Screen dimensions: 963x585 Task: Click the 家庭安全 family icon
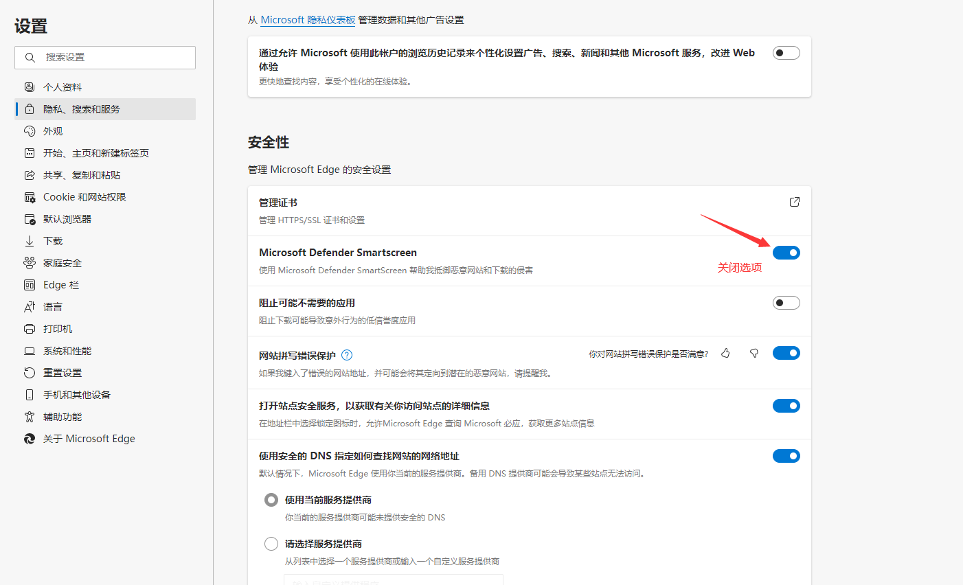pyautogui.click(x=30, y=263)
